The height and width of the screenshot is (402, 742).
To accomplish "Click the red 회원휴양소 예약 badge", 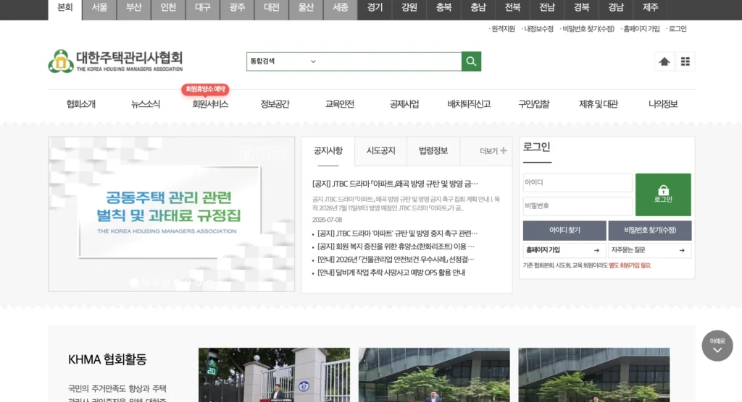I will click(x=205, y=89).
